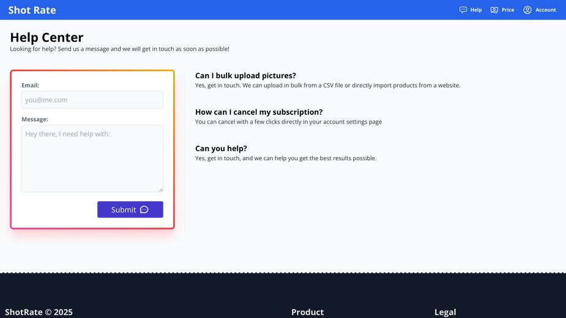The width and height of the screenshot is (566, 318).
Task: Select the "How can I cancel my subscription?" question
Action: [259, 112]
